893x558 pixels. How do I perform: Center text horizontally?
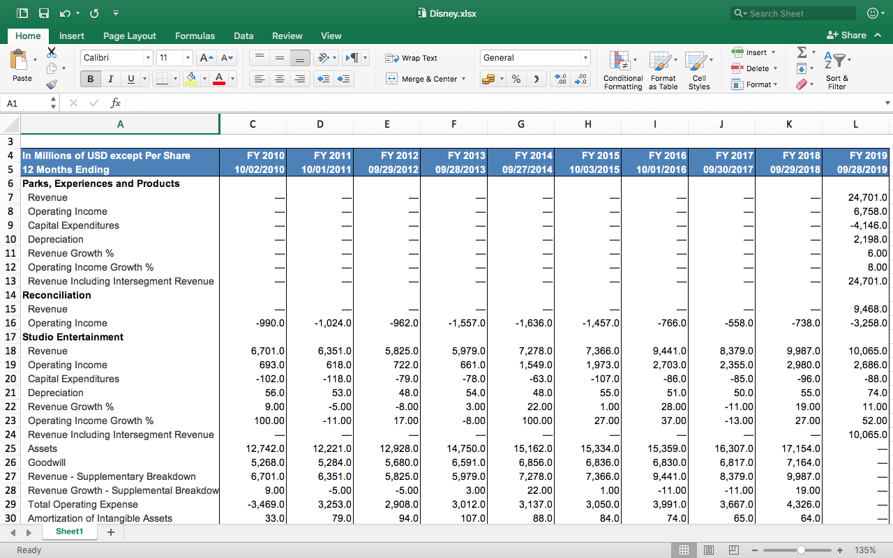tap(280, 79)
